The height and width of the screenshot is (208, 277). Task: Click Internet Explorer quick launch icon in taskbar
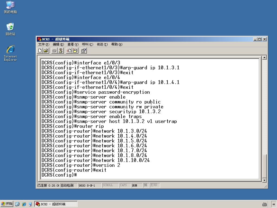click(x=24, y=204)
